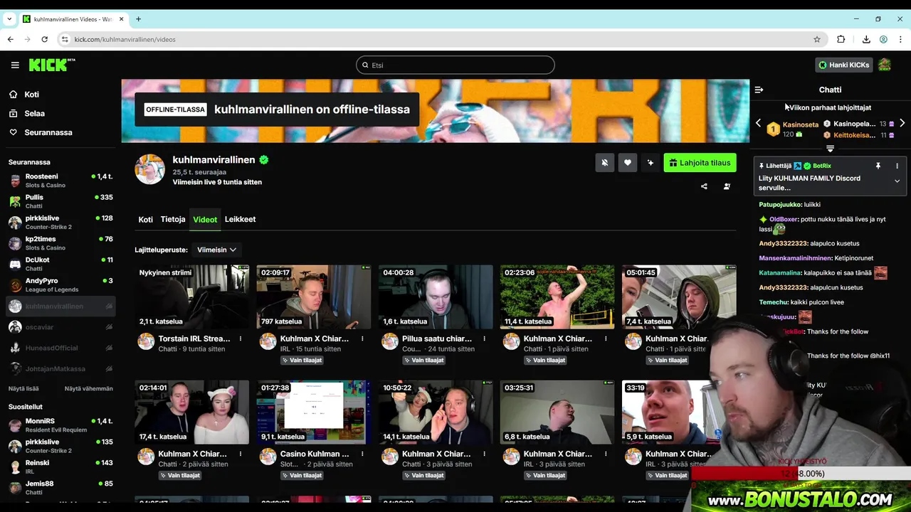Open options for Torstain IRL Stream video

pyautogui.click(x=241, y=338)
